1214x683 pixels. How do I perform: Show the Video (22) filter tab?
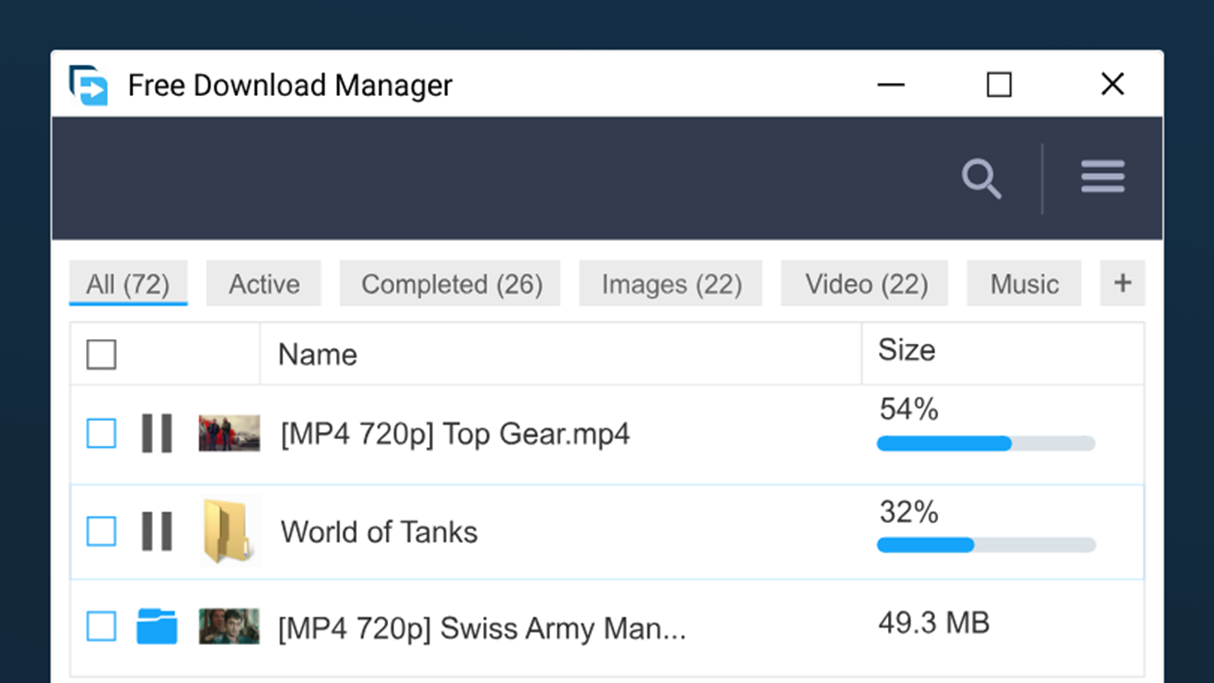[864, 283]
